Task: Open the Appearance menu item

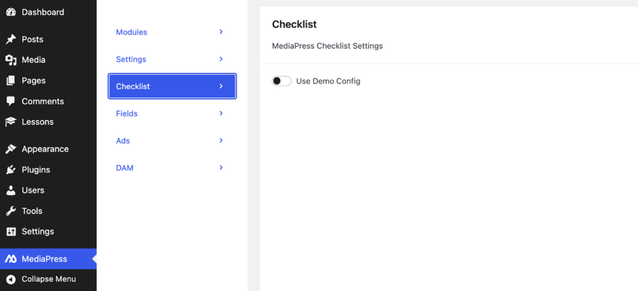Action: tap(45, 149)
